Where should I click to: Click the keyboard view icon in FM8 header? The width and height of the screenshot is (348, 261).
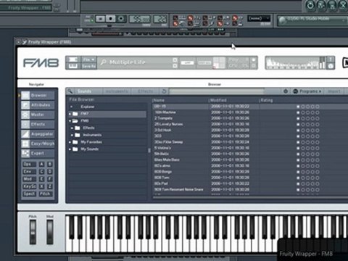pyautogui.click(x=73, y=66)
